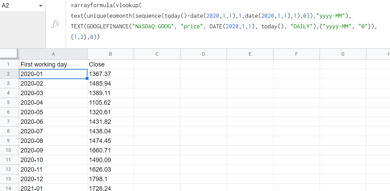Click the value 1626.03
The height and width of the screenshot is (191, 390).
110,170
